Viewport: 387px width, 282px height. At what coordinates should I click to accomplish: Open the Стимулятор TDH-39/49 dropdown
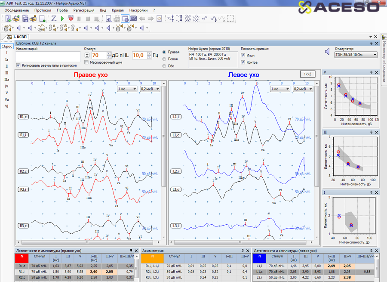click(x=356, y=55)
